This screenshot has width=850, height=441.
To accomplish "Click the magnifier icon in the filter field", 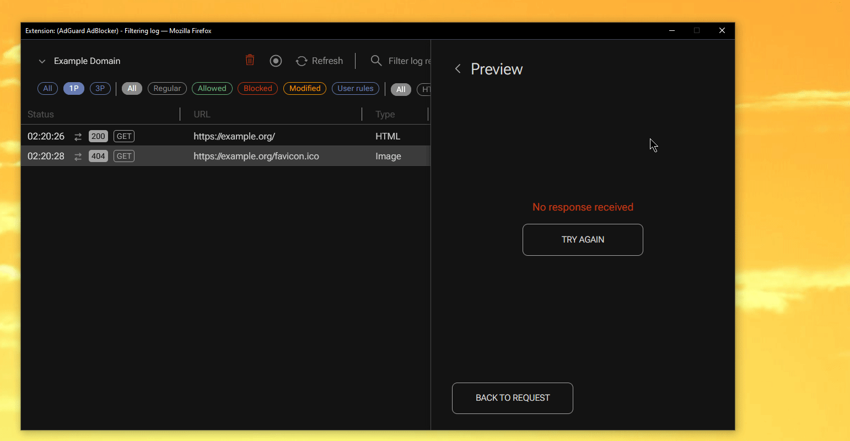I will click(x=375, y=61).
